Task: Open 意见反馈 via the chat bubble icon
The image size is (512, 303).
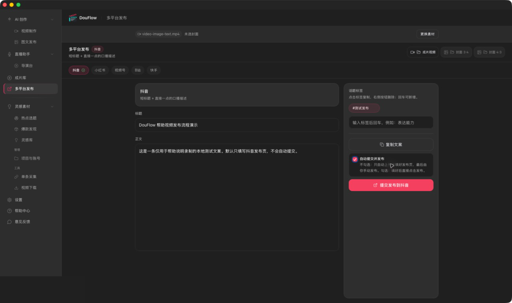Action: [10, 222]
